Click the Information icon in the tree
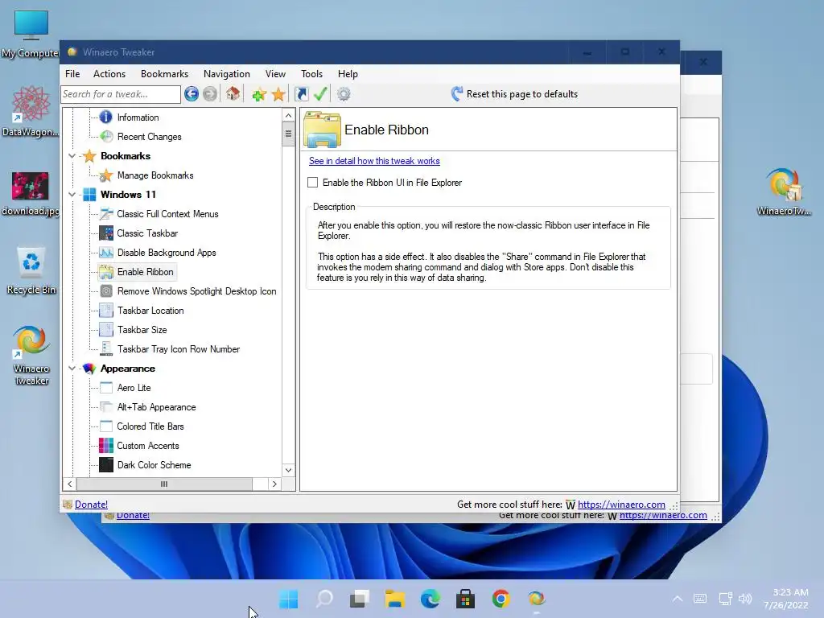 pyautogui.click(x=106, y=117)
